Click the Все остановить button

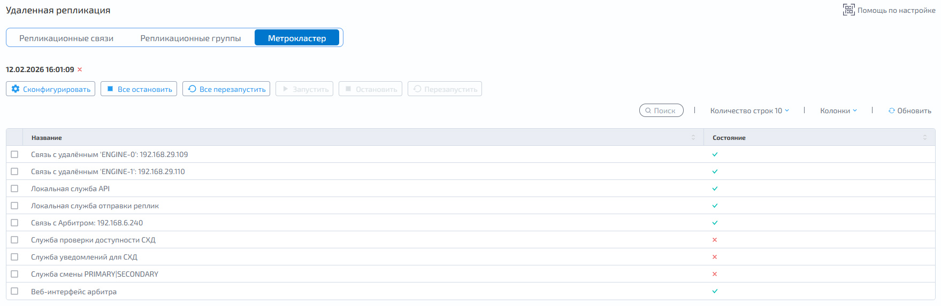point(139,89)
